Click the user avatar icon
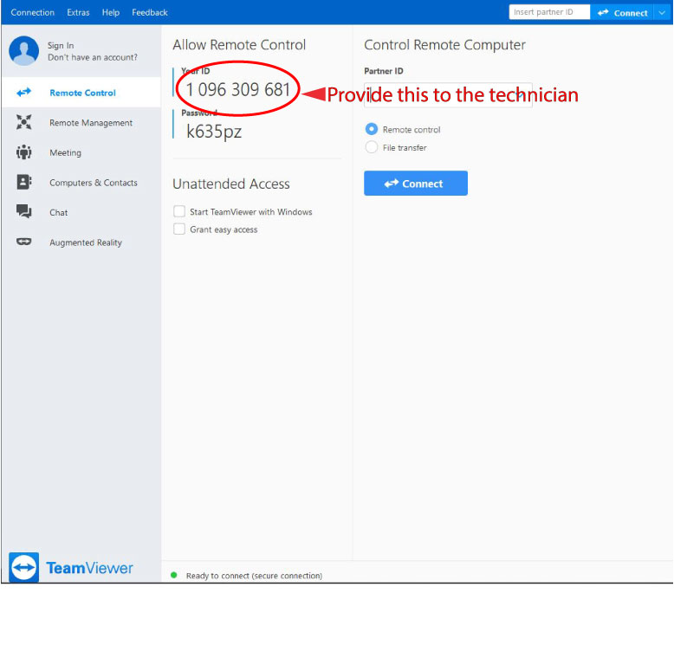 (23, 50)
